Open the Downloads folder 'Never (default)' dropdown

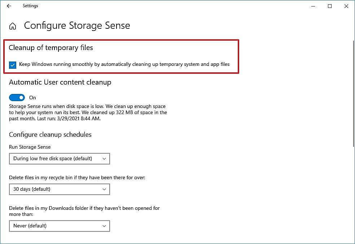pyautogui.click(x=59, y=226)
